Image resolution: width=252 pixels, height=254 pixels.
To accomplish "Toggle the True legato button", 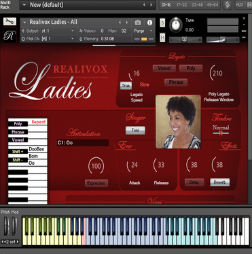I will coord(126,85).
